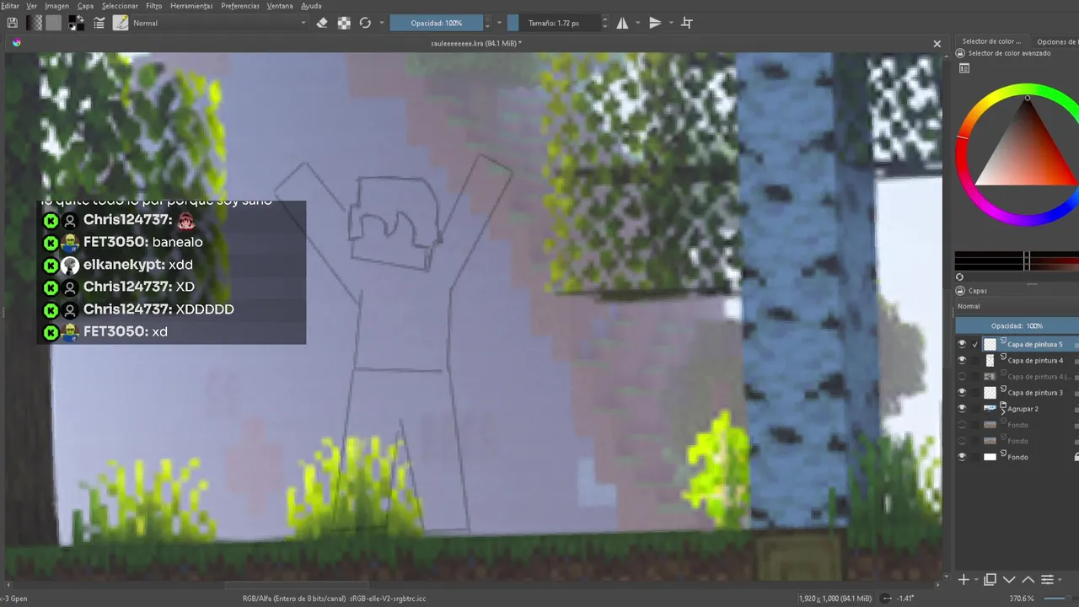Screen dimensions: 1079x607
Task: Open the Editar menu
Action: point(9,6)
